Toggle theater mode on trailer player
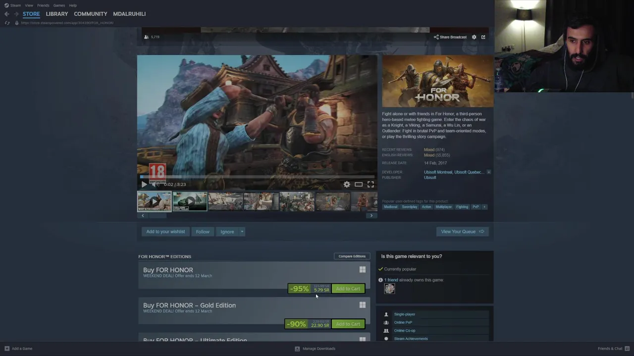 (x=359, y=184)
